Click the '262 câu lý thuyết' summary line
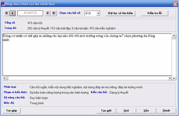179x116 pixels. point(71,28)
